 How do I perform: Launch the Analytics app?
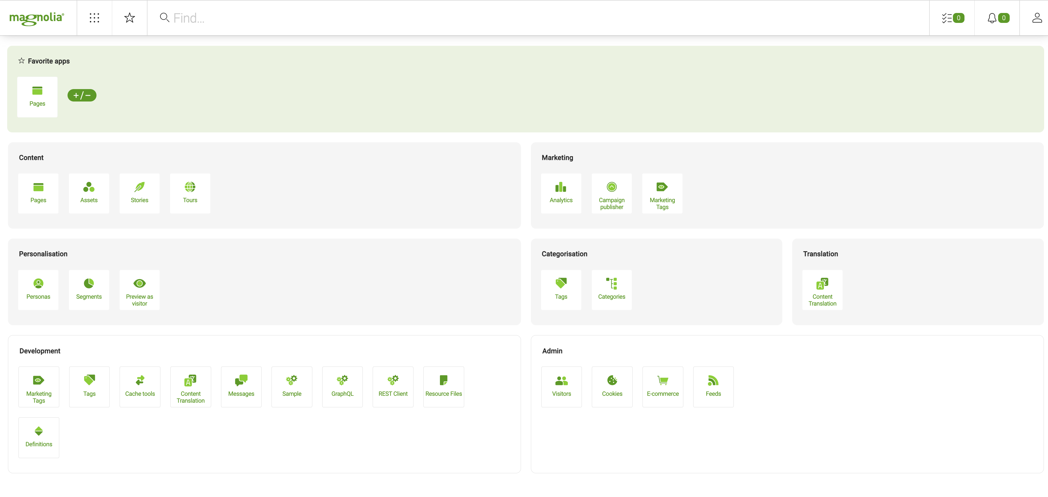pos(561,193)
